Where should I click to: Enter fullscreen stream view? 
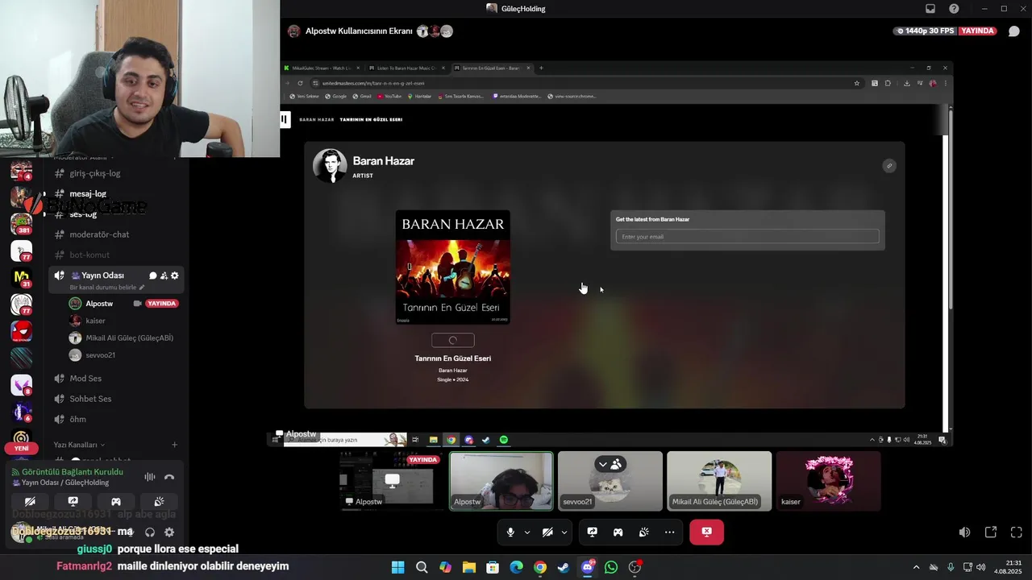pos(1016,532)
